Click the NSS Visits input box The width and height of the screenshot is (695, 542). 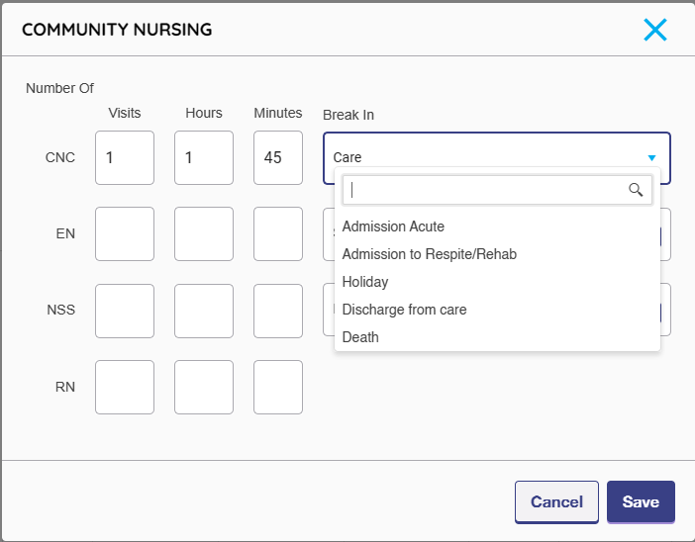point(125,311)
